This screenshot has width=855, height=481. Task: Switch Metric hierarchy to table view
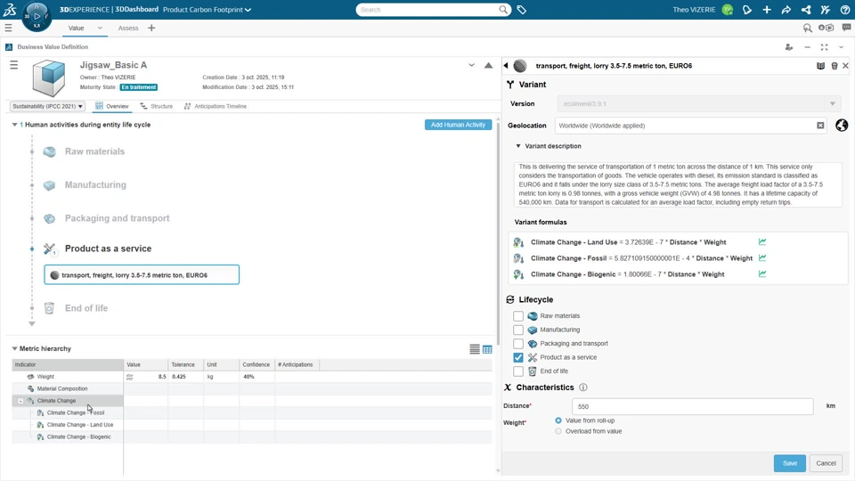[487, 349]
